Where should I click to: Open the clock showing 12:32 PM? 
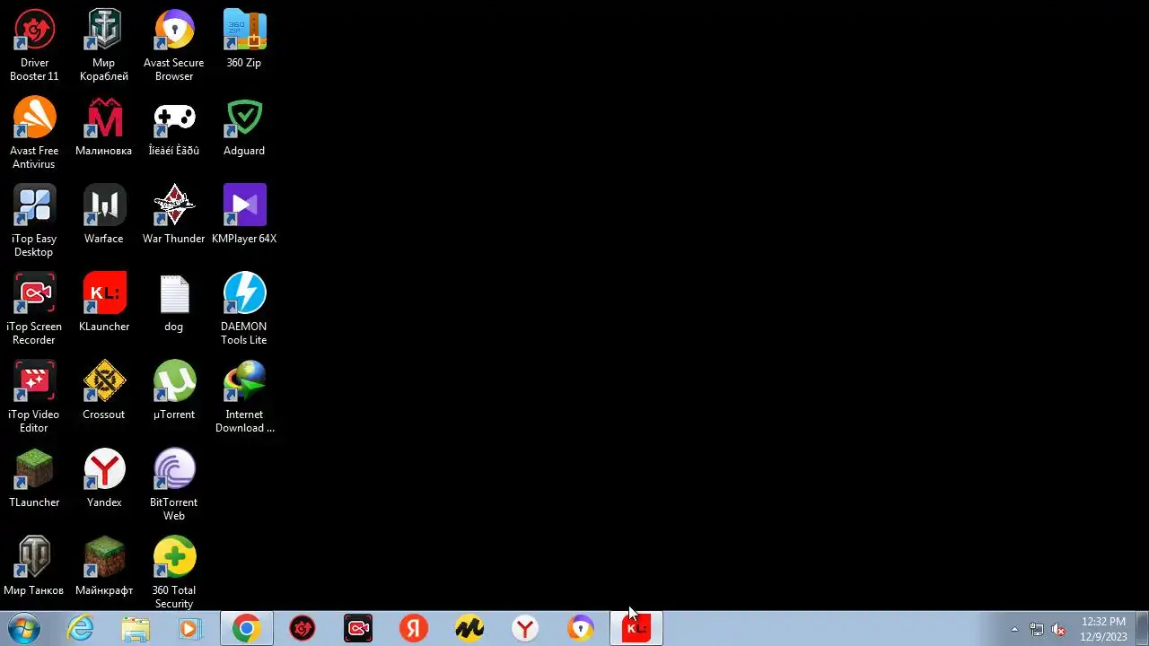pos(1103,629)
